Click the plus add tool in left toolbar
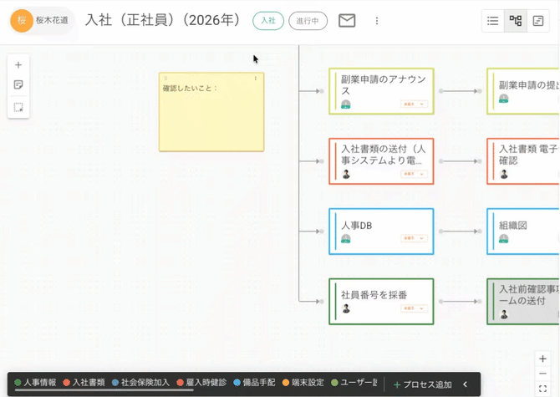 [x=18, y=65]
